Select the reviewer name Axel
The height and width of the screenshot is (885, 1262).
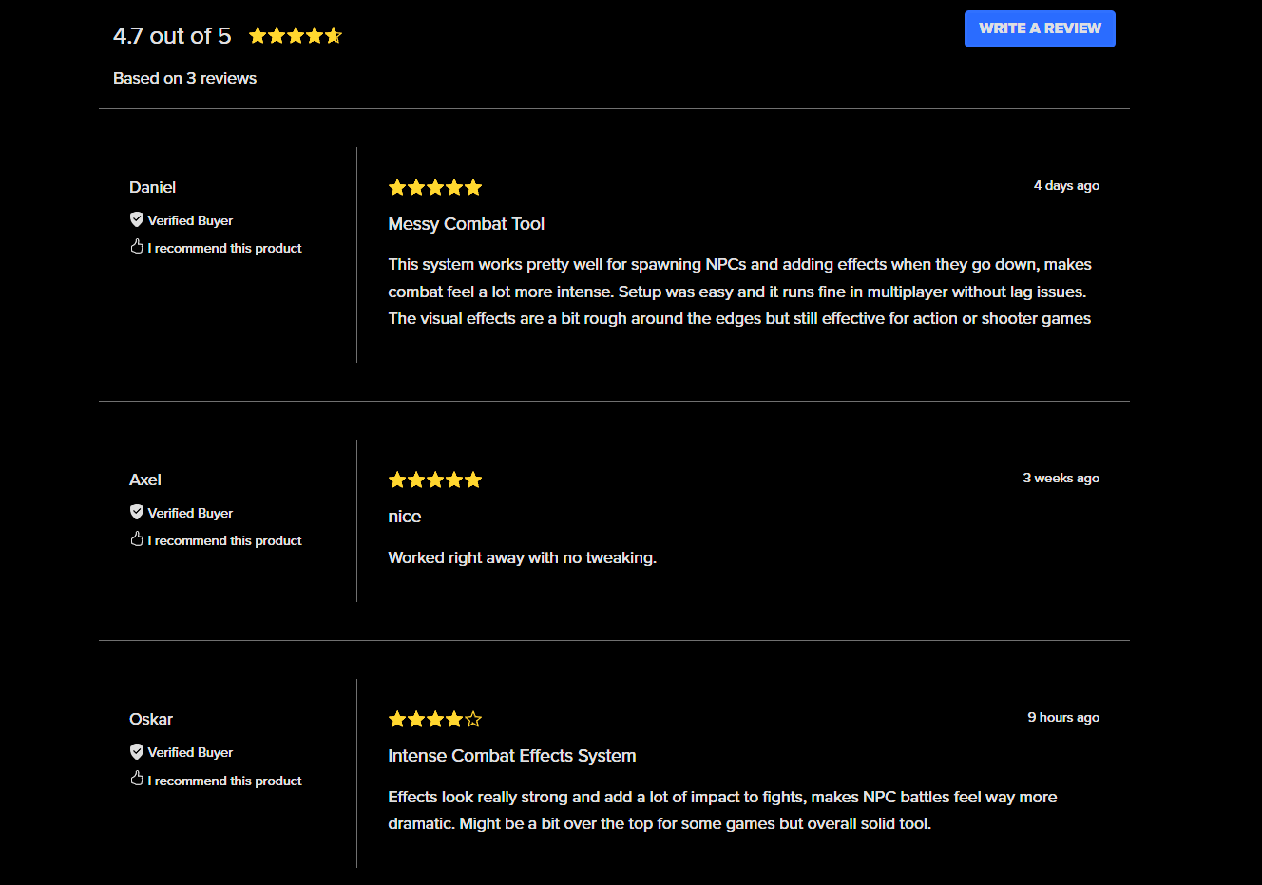coord(145,480)
